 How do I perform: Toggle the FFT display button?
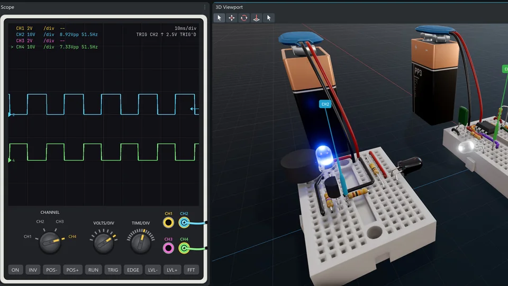tap(191, 270)
